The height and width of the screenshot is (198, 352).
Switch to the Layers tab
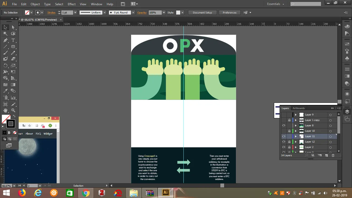[285, 108]
